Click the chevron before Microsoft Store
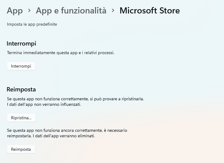This screenshot has width=224, height=163. click(x=113, y=11)
